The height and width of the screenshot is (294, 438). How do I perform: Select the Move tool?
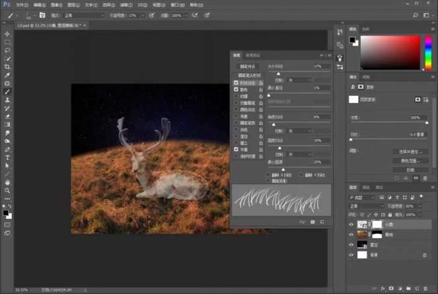[7, 34]
